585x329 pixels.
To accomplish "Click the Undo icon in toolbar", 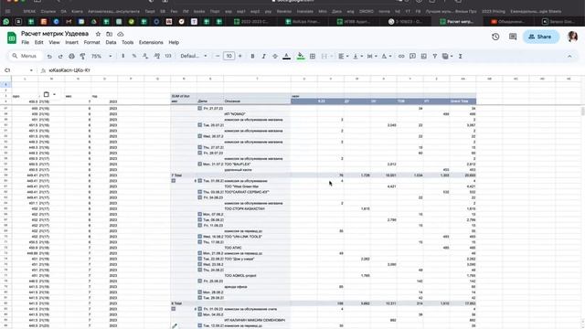I will click(49, 57).
